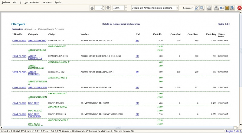This screenshot has width=242, height=133.
Task: Export the report with export icon
Action: point(232,8)
